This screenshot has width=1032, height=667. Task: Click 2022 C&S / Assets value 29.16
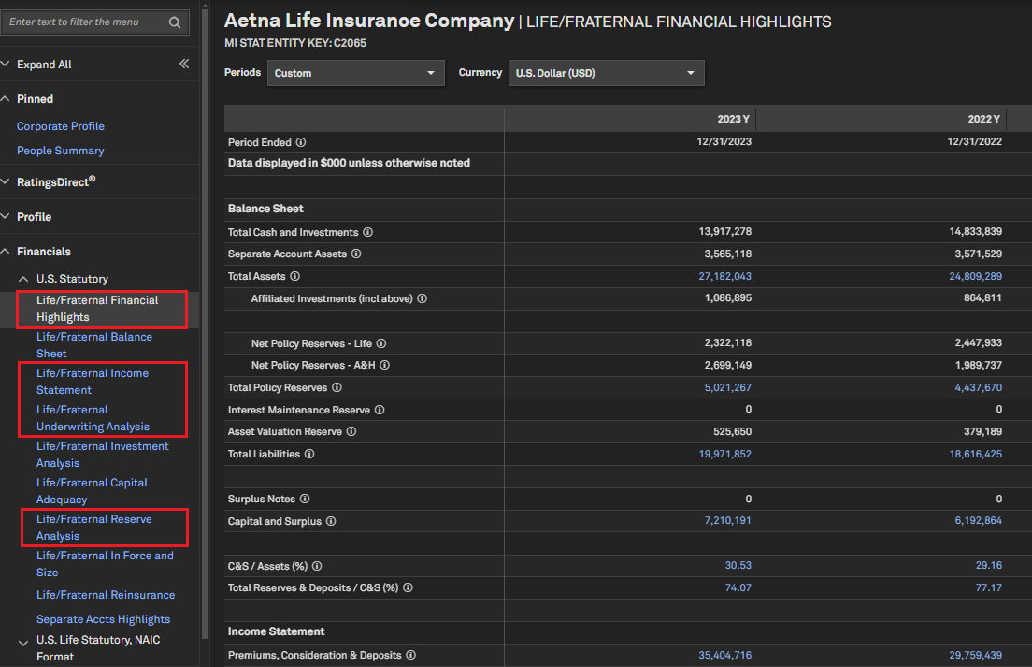989,565
